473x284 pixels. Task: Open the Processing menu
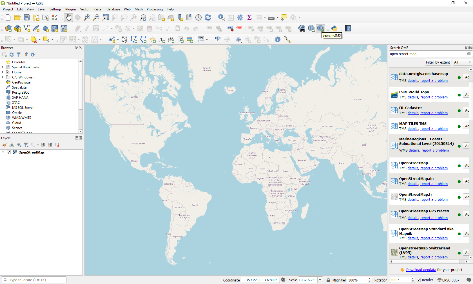[155, 9]
